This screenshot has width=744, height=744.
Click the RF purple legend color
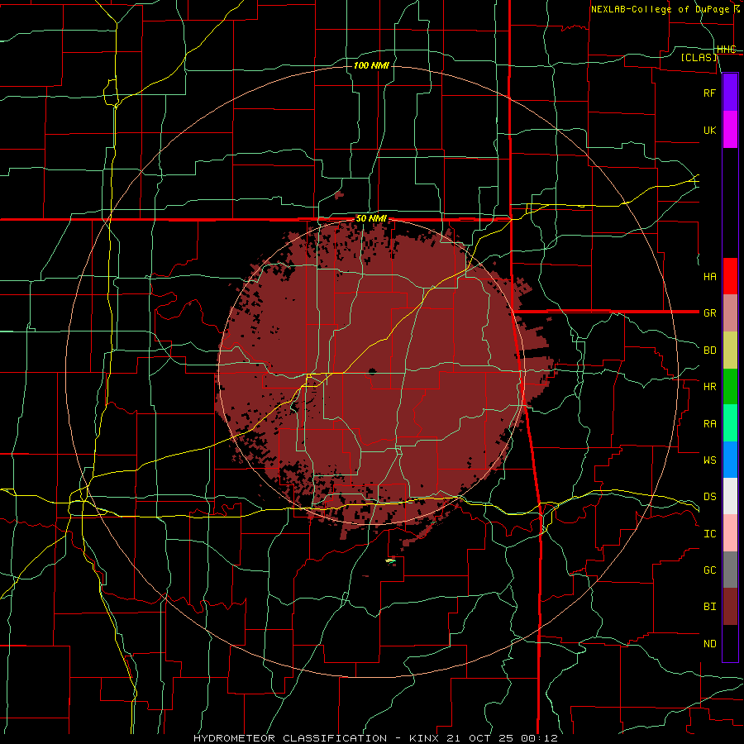click(x=730, y=93)
